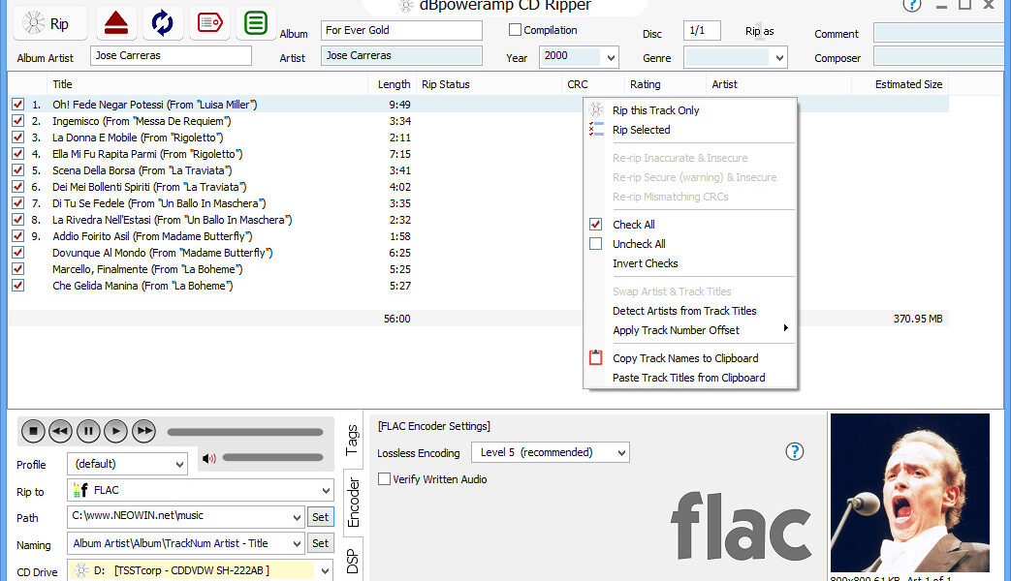
Task: Open metadata tag options red tag icon
Action: click(209, 23)
